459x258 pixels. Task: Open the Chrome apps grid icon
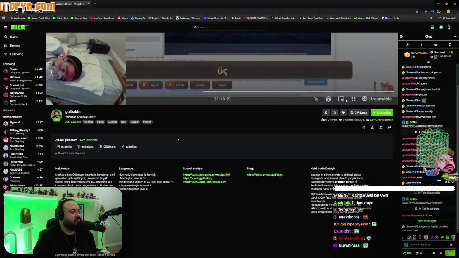coord(4,18)
